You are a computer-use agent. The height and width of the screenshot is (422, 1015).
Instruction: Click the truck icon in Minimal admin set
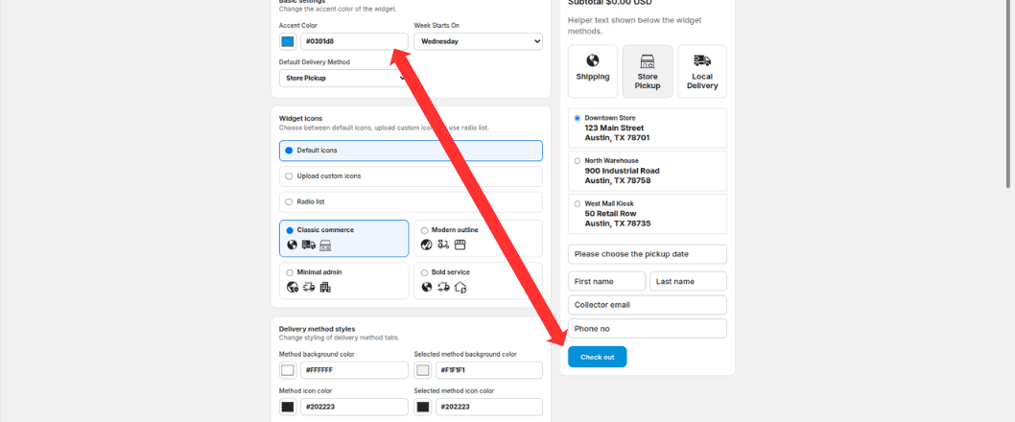click(309, 288)
